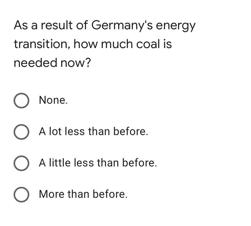Click the word "transition," in the question

[x=42, y=44]
